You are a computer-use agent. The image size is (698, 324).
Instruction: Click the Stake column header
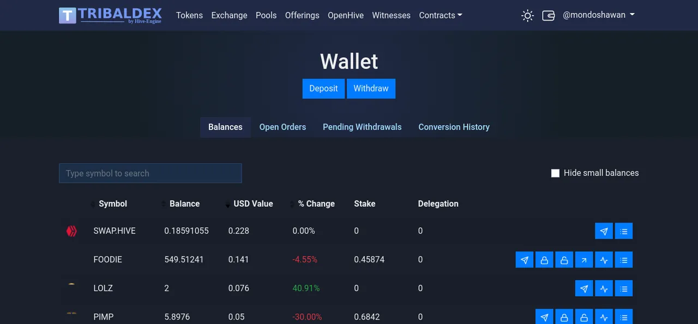coord(365,204)
